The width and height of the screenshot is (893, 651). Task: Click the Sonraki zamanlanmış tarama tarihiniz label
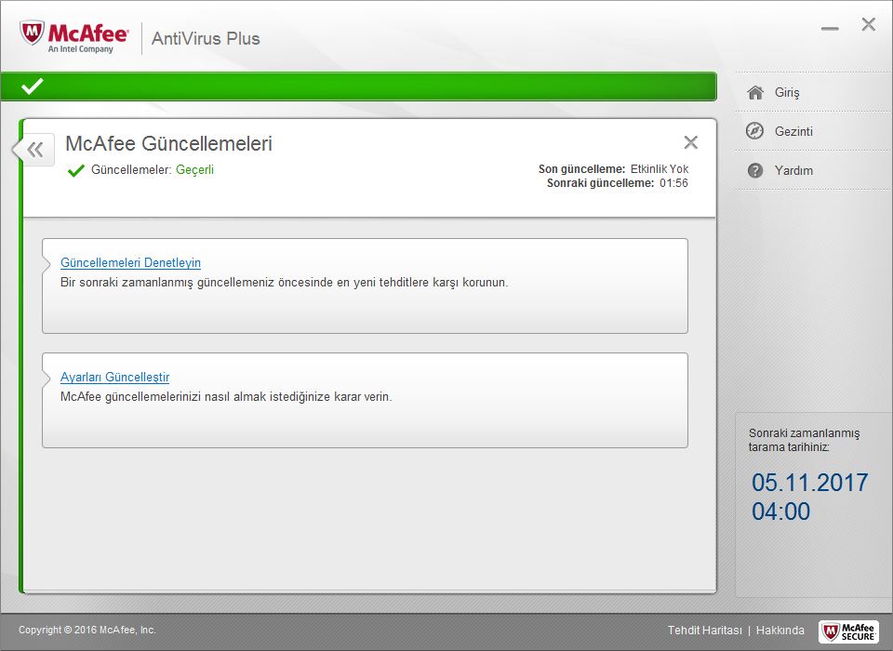(804, 440)
